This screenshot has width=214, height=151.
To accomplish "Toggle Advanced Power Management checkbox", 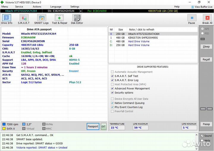I will [x=112, y=89].
